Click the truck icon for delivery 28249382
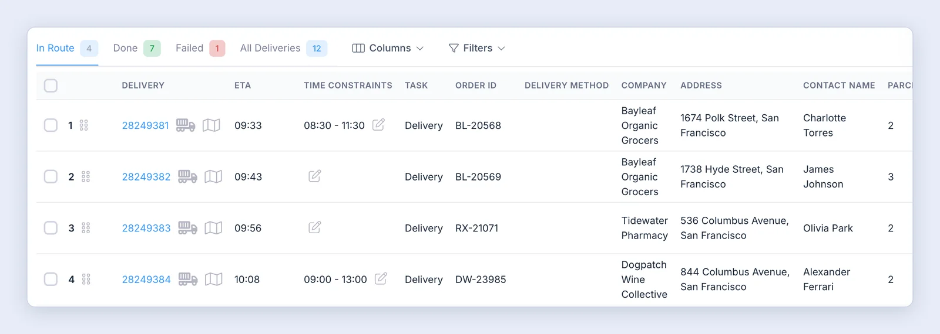940x334 pixels. coord(187,176)
